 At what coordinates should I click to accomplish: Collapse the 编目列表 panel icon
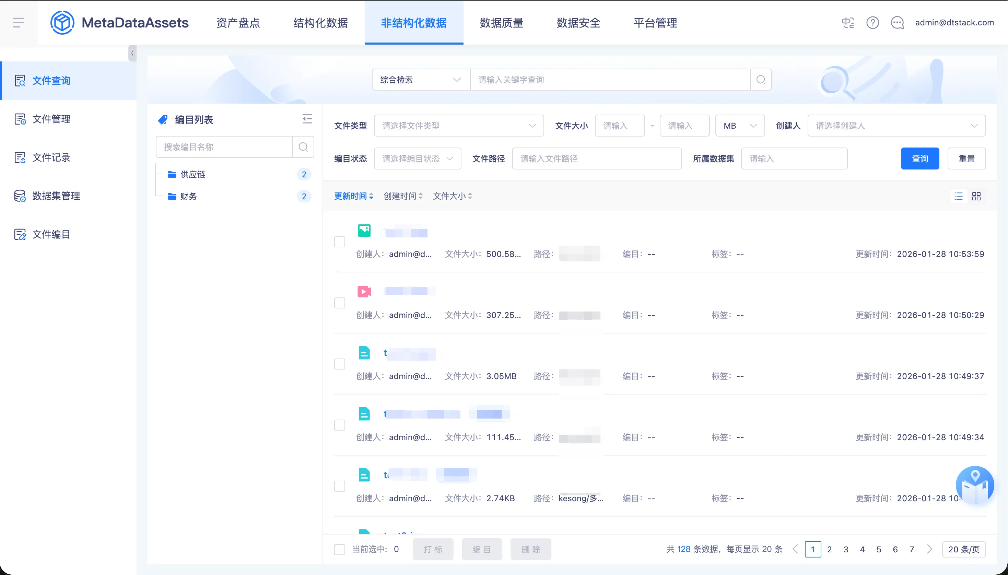[x=307, y=119]
